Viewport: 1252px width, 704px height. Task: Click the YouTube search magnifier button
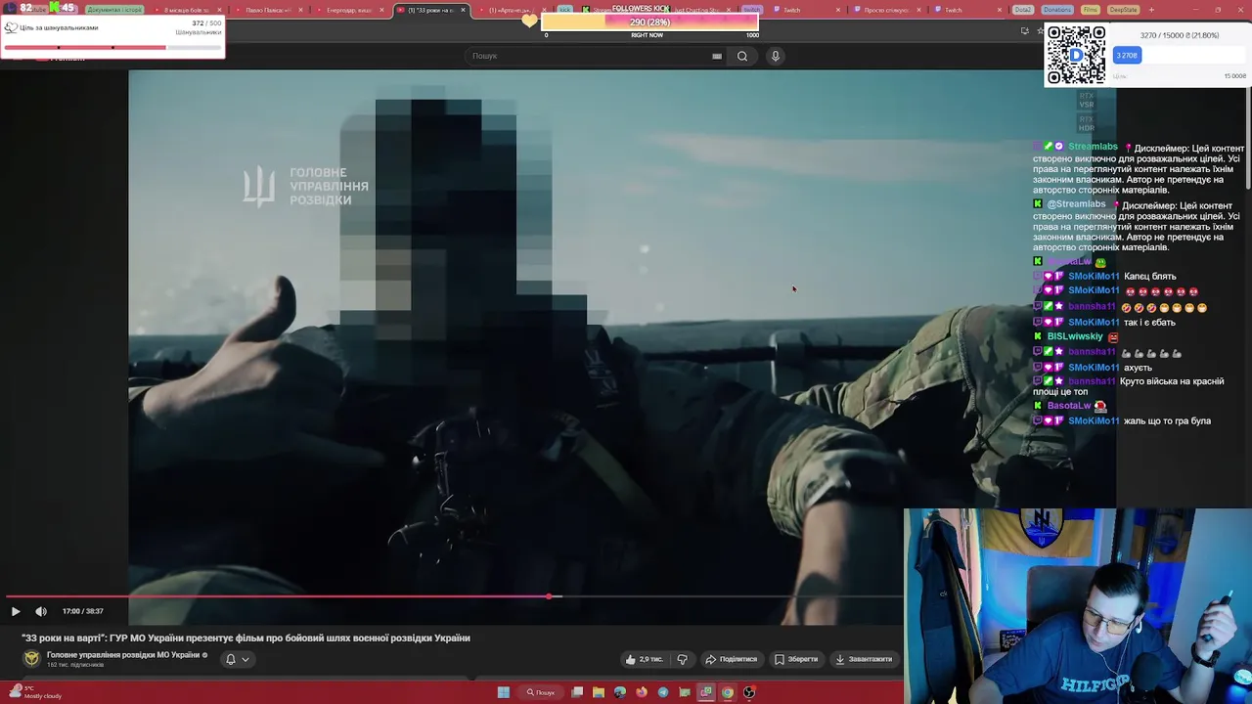point(742,56)
